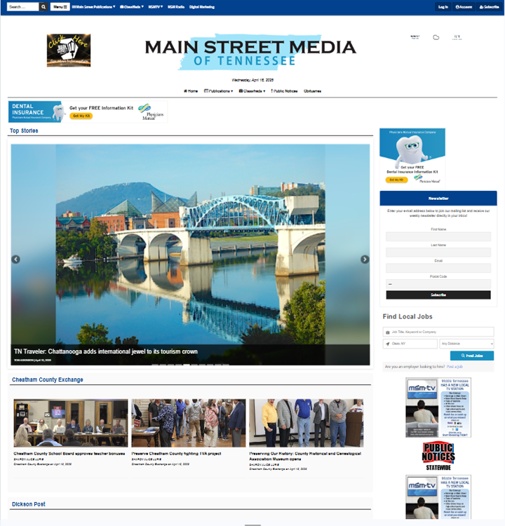Click the Log In button
The height and width of the screenshot is (526, 505).
pos(443,7)
